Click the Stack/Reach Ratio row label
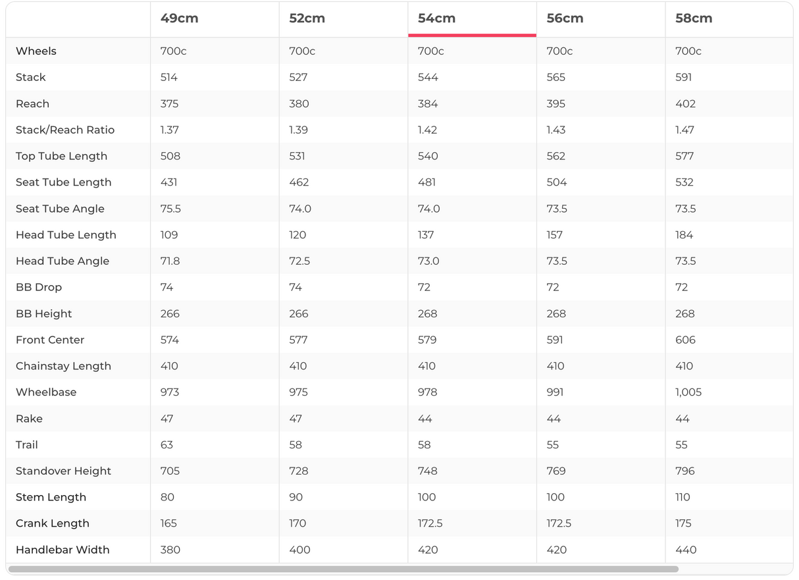Screen dimensions: 799x580 pyautogui.click(x=65, y=130)
